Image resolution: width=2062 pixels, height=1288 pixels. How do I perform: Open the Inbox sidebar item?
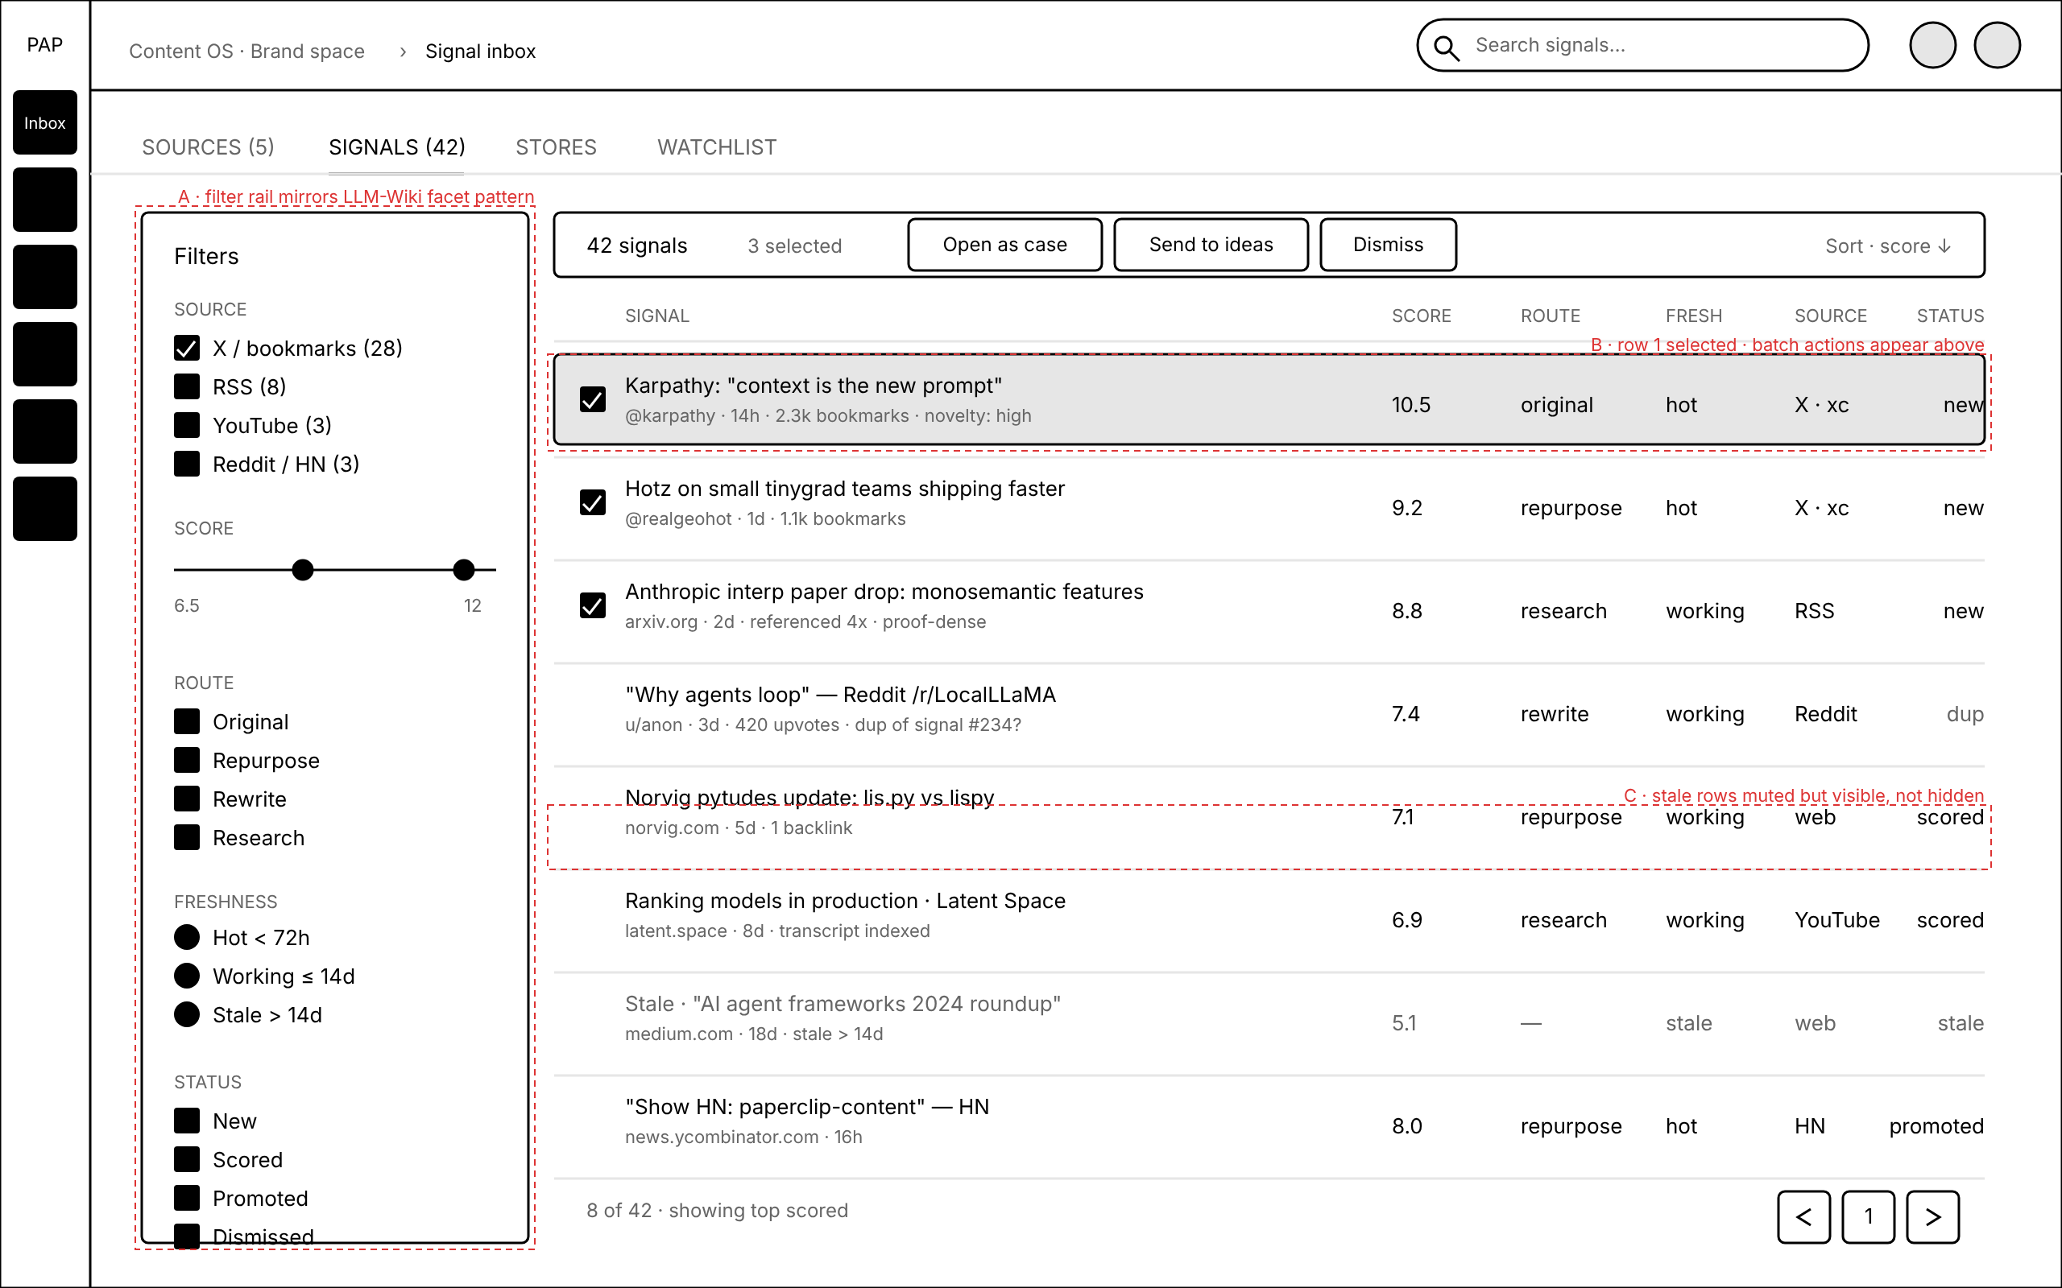[44, 122]
